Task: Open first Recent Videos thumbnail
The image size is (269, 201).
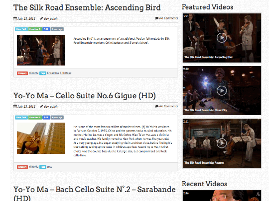Action: 222,196
